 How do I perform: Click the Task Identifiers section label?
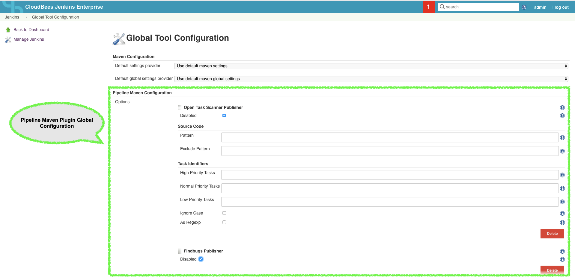tap(193, 164)
